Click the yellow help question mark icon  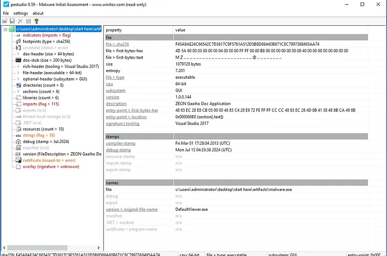pyautogui.click(x=37, y=21)
